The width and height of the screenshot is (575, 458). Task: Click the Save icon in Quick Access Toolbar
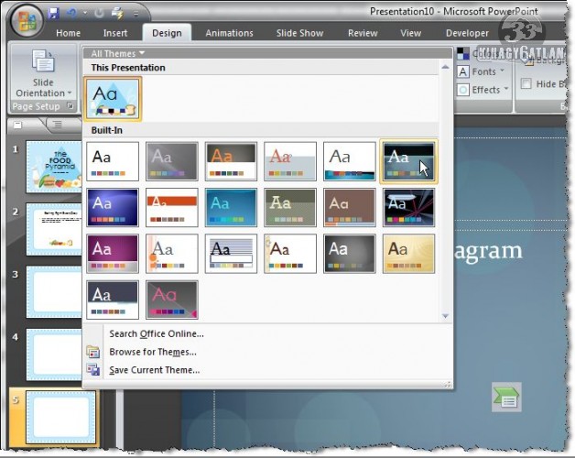54,13
